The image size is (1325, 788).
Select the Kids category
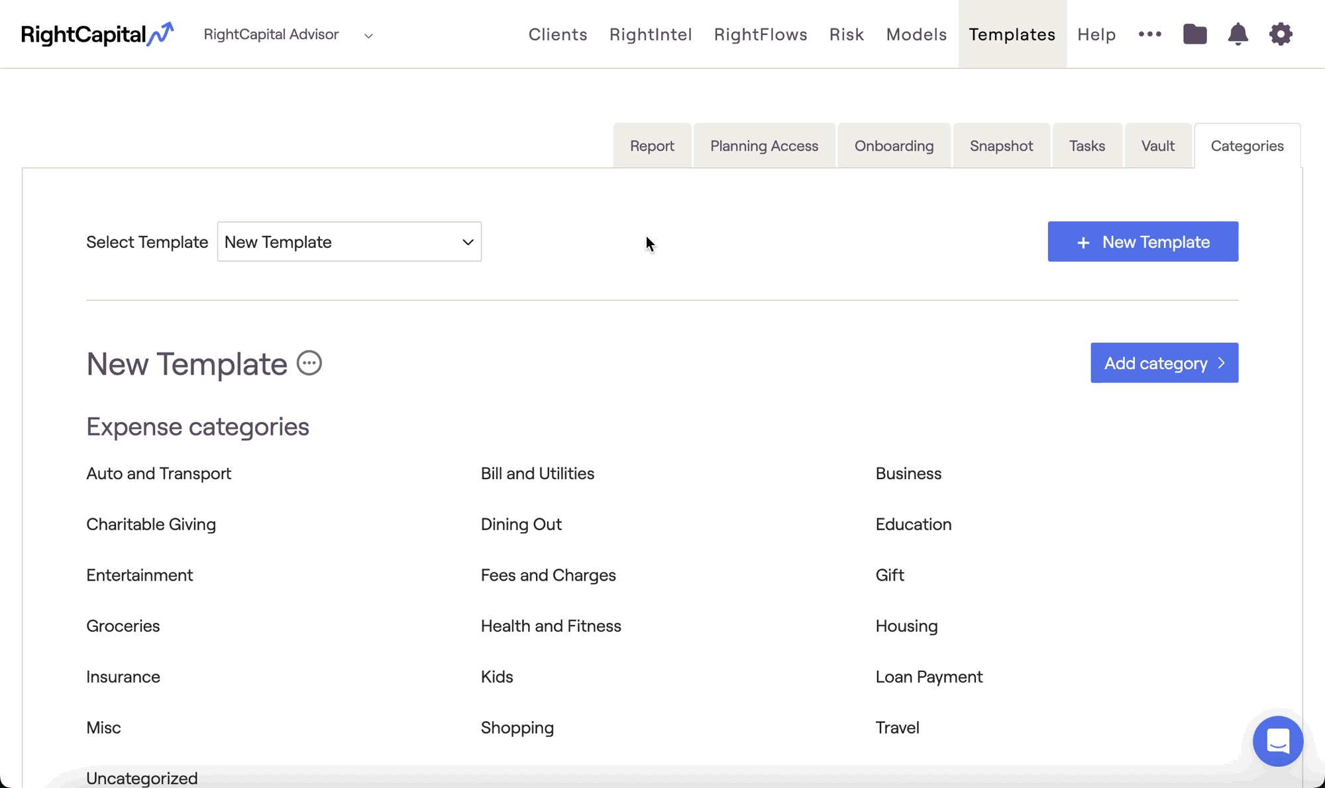tap(497, 677)
